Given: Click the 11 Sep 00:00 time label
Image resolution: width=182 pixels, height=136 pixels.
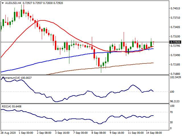Looking at the screenshot, I should pyautogui.click(x=136, y=133).
